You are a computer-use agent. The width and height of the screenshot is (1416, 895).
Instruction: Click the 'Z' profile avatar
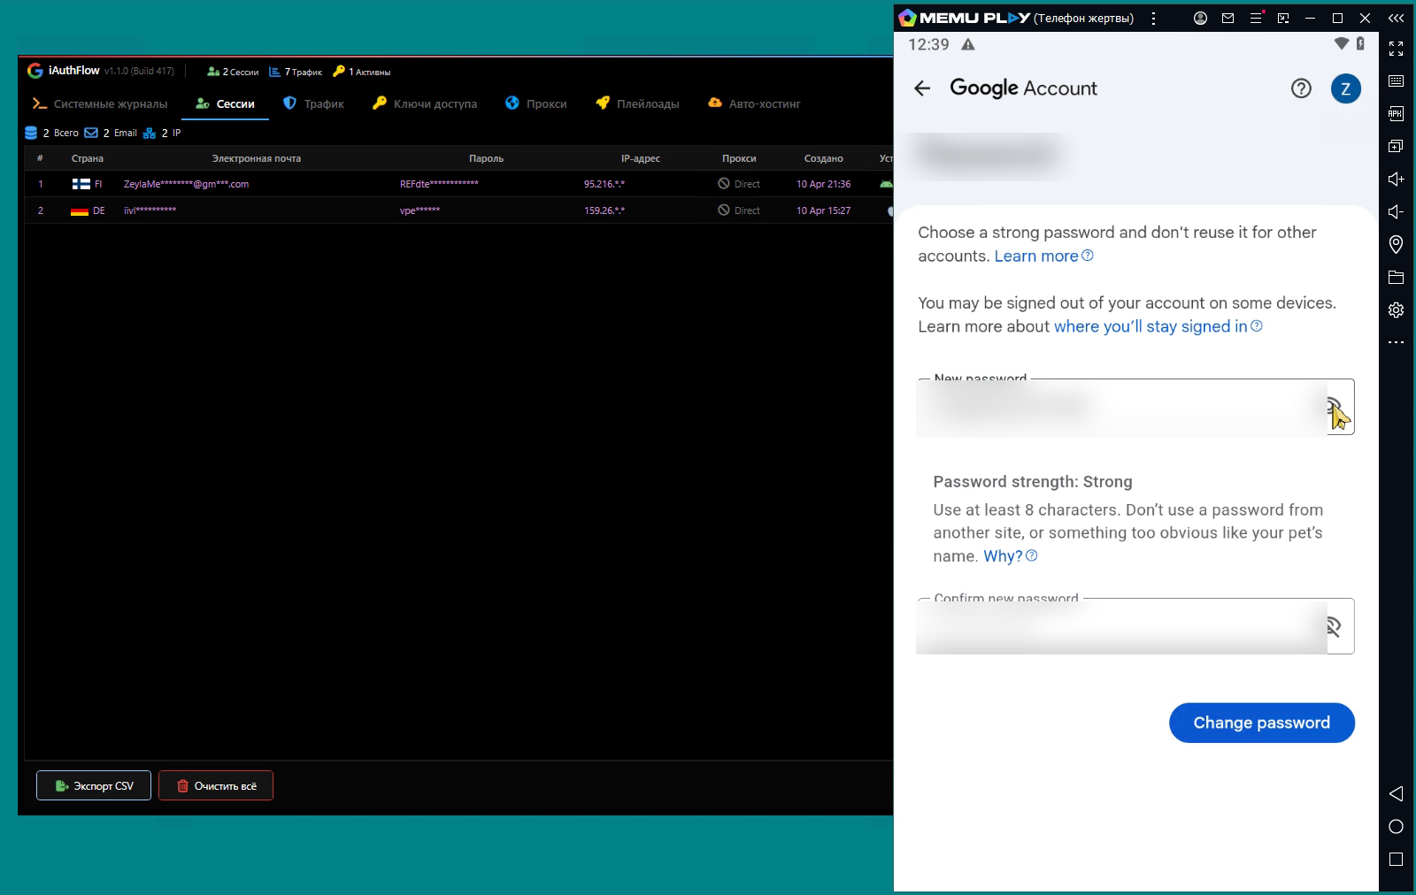coord(1345,88)
